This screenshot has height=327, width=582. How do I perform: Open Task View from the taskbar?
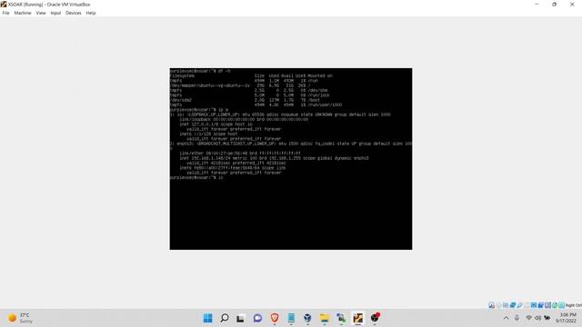(240, 318)
